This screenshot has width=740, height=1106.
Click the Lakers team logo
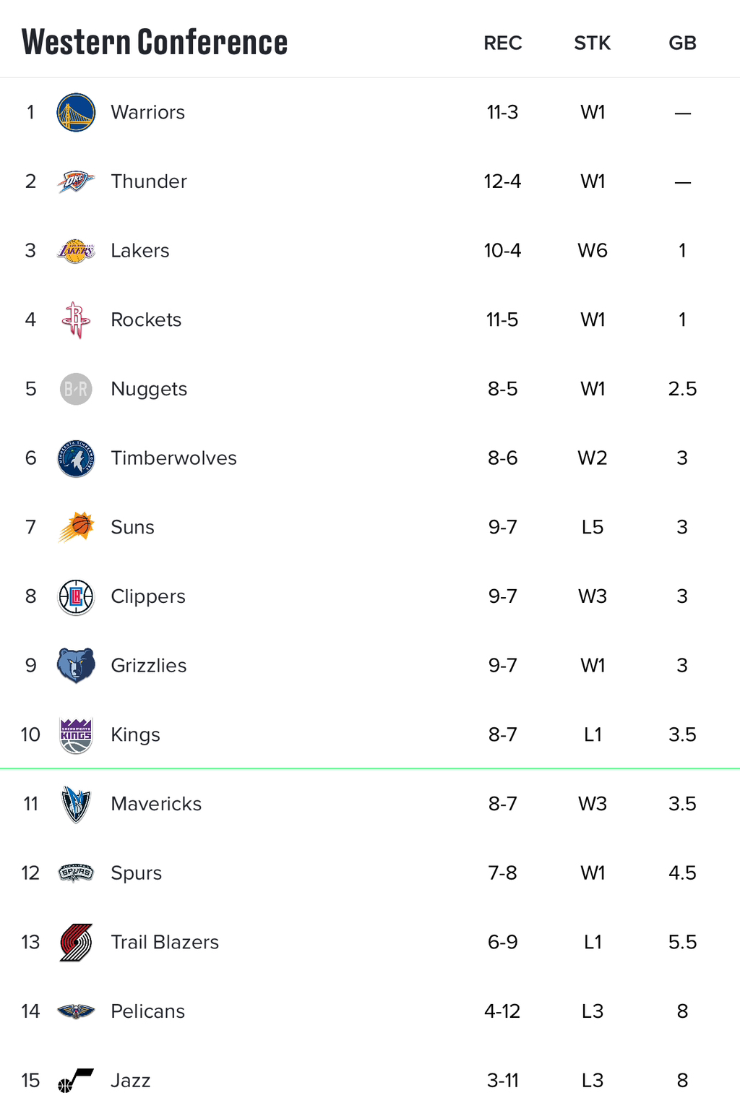pyautogui.click(x=76, y=251)
